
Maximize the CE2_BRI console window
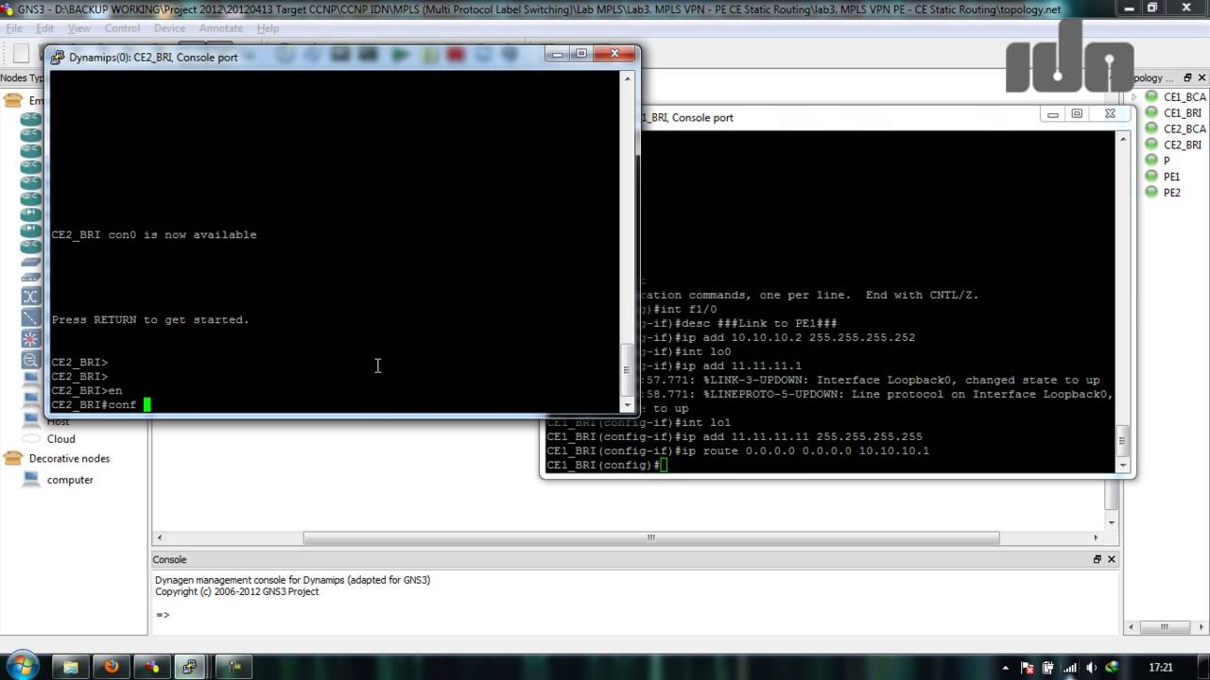coord(581,55)
